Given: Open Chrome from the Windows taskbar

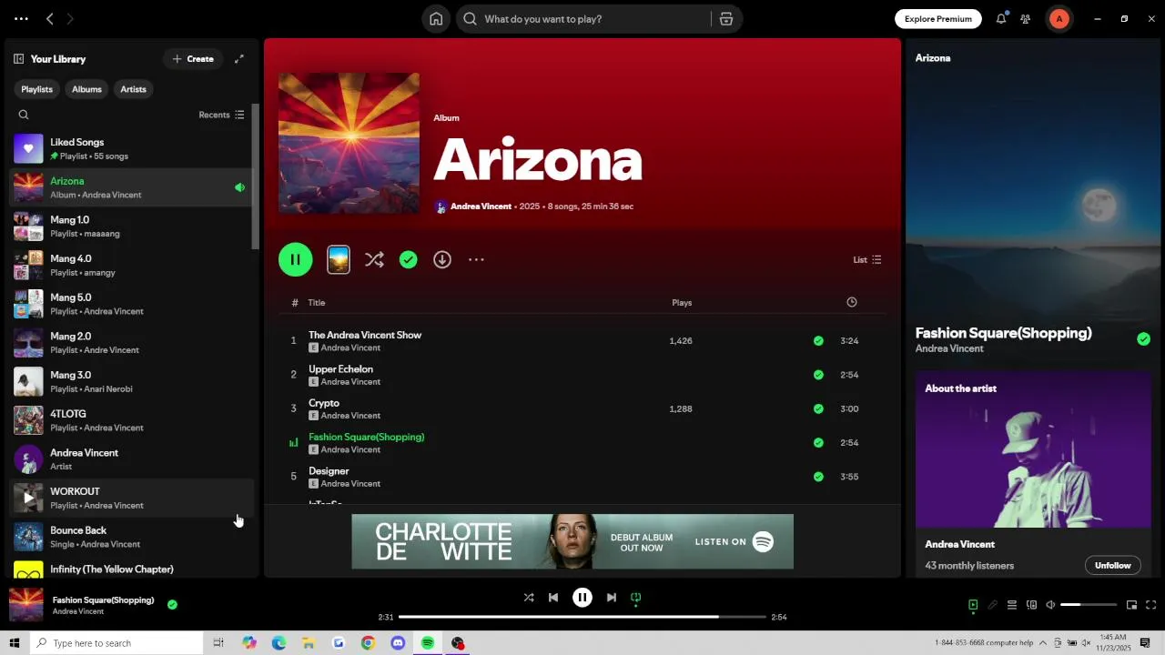Looking at the screenshot, I should tap(368, 643).
